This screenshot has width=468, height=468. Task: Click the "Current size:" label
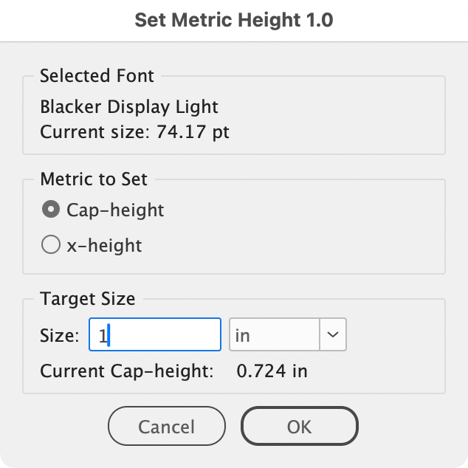click(94, 132)
